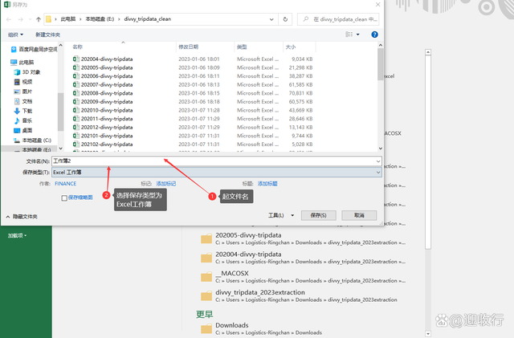
Task: Expand 加载项 in the Excel sidebar
Action: 17,235
